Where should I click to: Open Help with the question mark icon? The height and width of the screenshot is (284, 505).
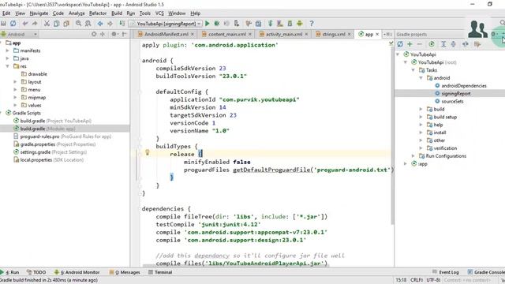pos(312,24)
